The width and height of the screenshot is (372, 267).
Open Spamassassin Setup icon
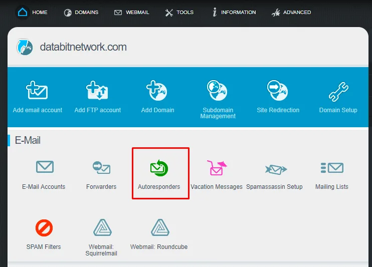pyautogui.click(x=274, y=169)
